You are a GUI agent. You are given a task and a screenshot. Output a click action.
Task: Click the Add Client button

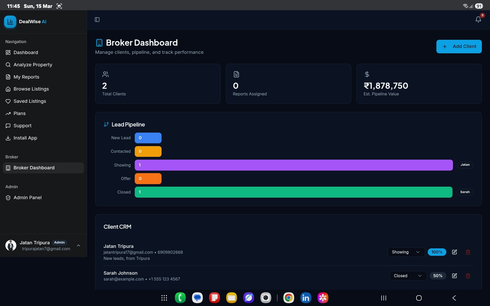[x=459, y=46]
